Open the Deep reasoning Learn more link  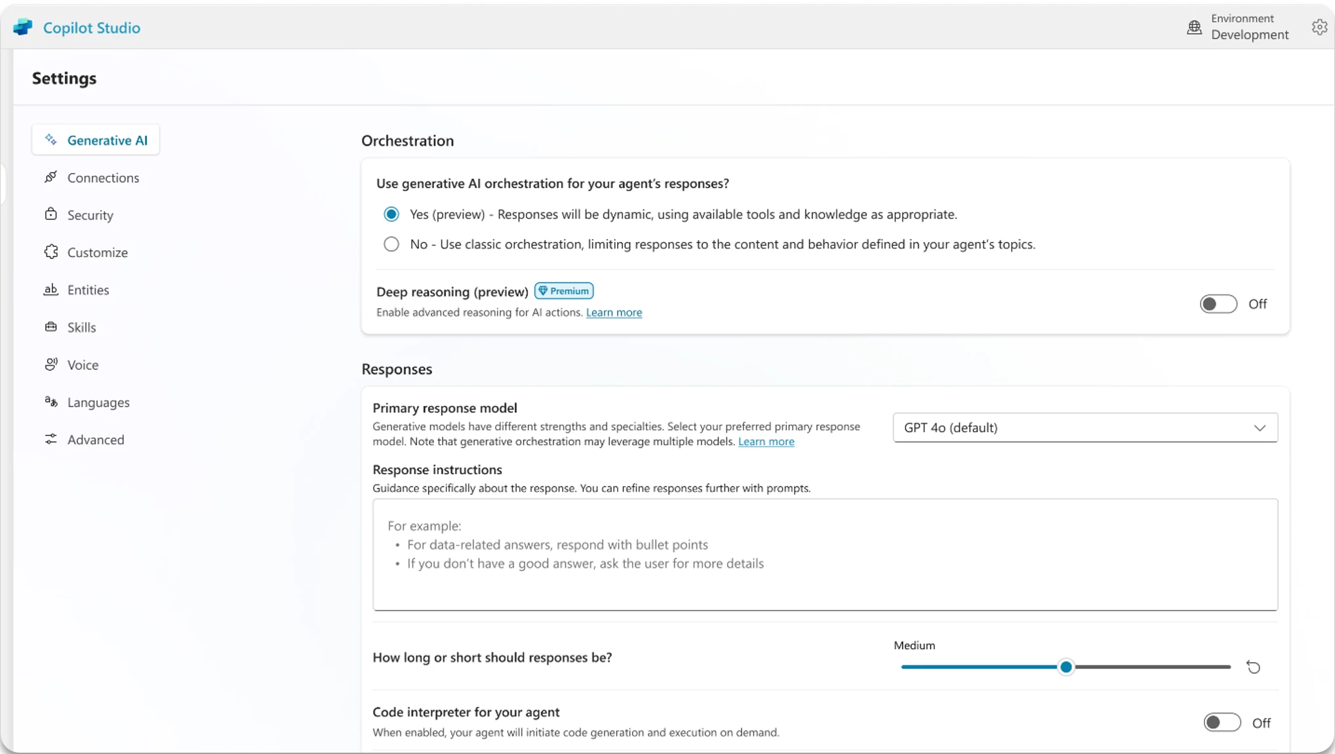pyautogui.click(x=614, y=313)
